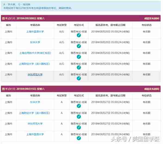Click 成绩发布时间 in the 09月08日 header
Image resolution: width=163 pixels, height=144 pixels.
152,19
